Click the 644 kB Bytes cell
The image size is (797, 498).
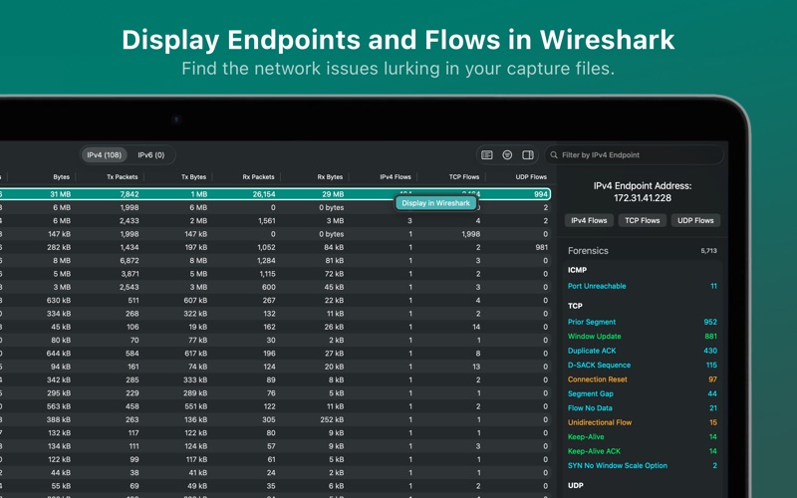[x=59, y=354]
